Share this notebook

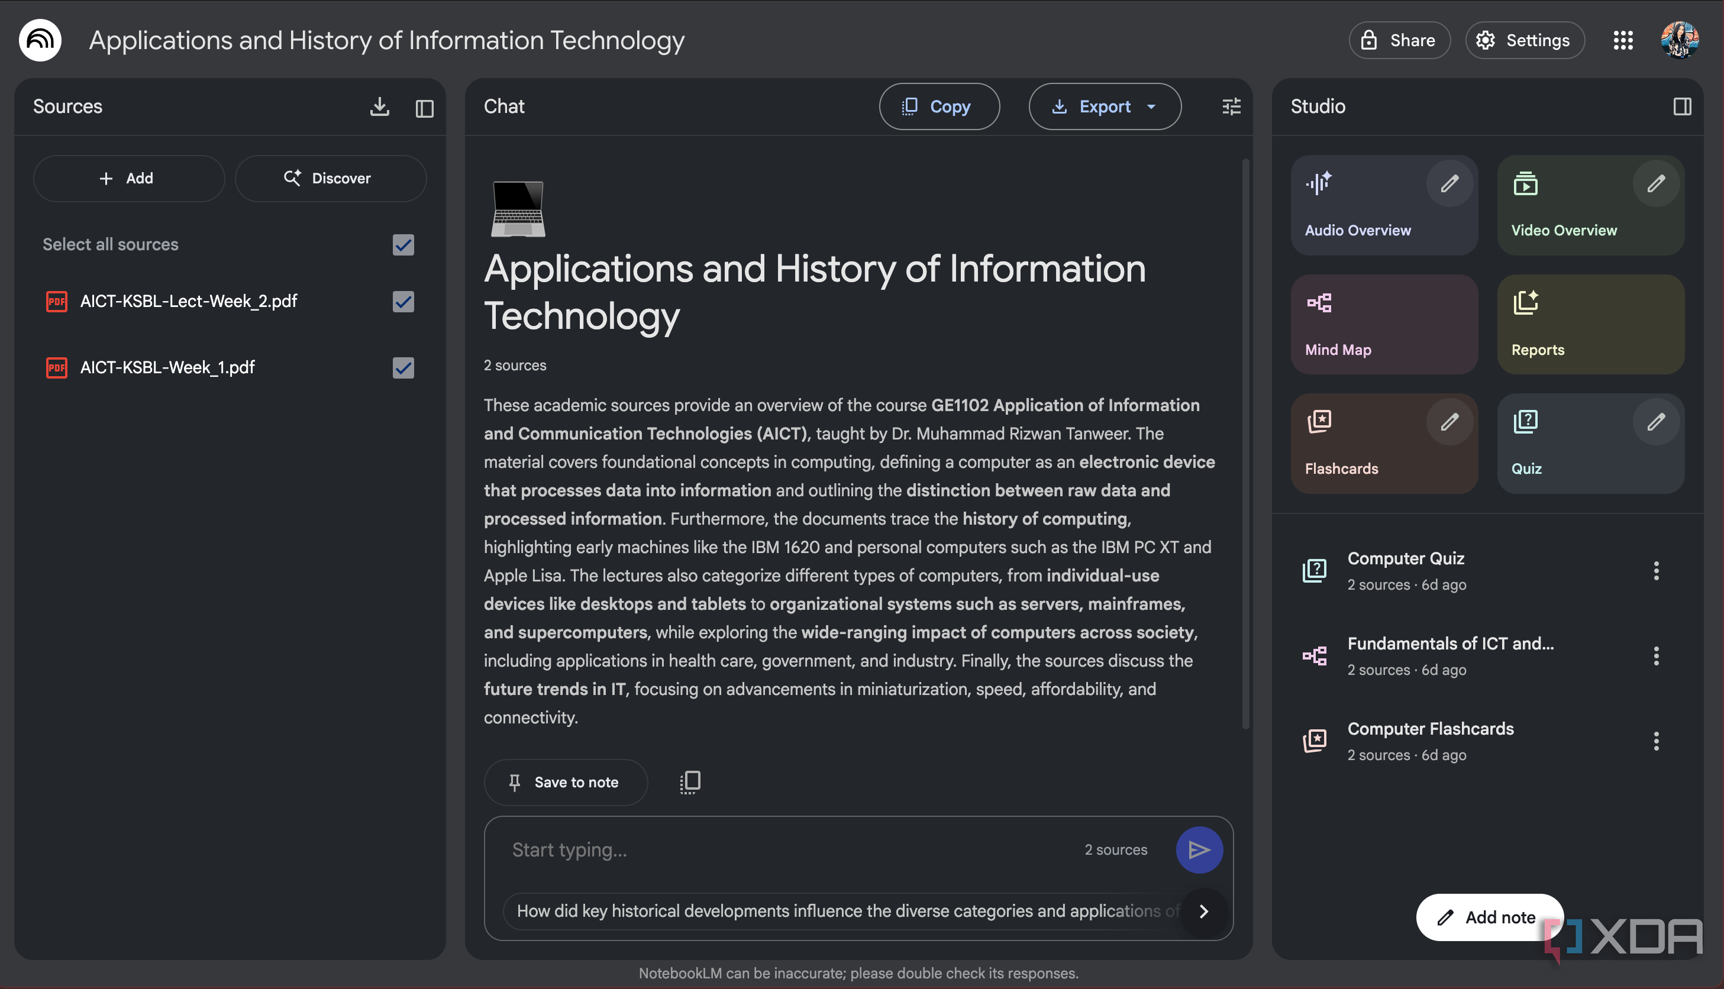(1399, 40)
